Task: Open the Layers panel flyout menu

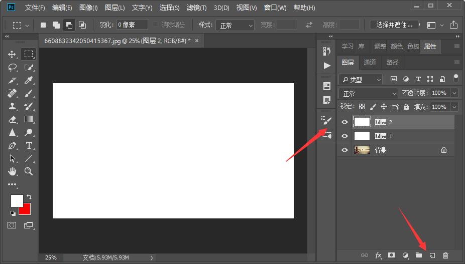Action: [456, 62]
